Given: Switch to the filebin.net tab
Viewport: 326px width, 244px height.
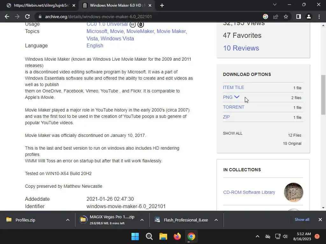Looking at the screenshot, I should click(x=39, y=5).
